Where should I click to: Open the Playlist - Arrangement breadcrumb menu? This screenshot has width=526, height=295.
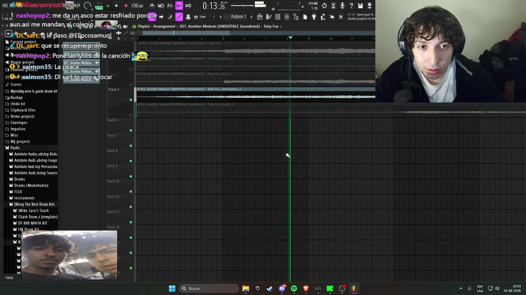coord(157,26)
